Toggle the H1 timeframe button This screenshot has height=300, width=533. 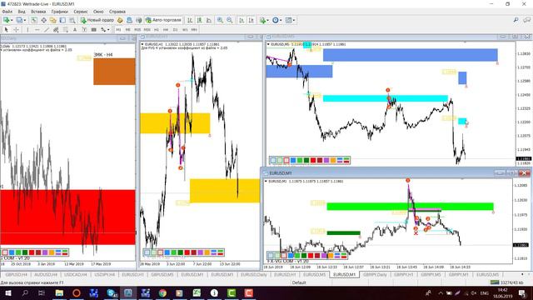click(157, 30)
